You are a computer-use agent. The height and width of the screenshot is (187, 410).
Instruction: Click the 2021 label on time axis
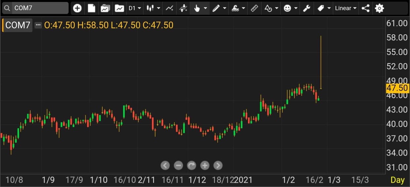tap(243, 180)
